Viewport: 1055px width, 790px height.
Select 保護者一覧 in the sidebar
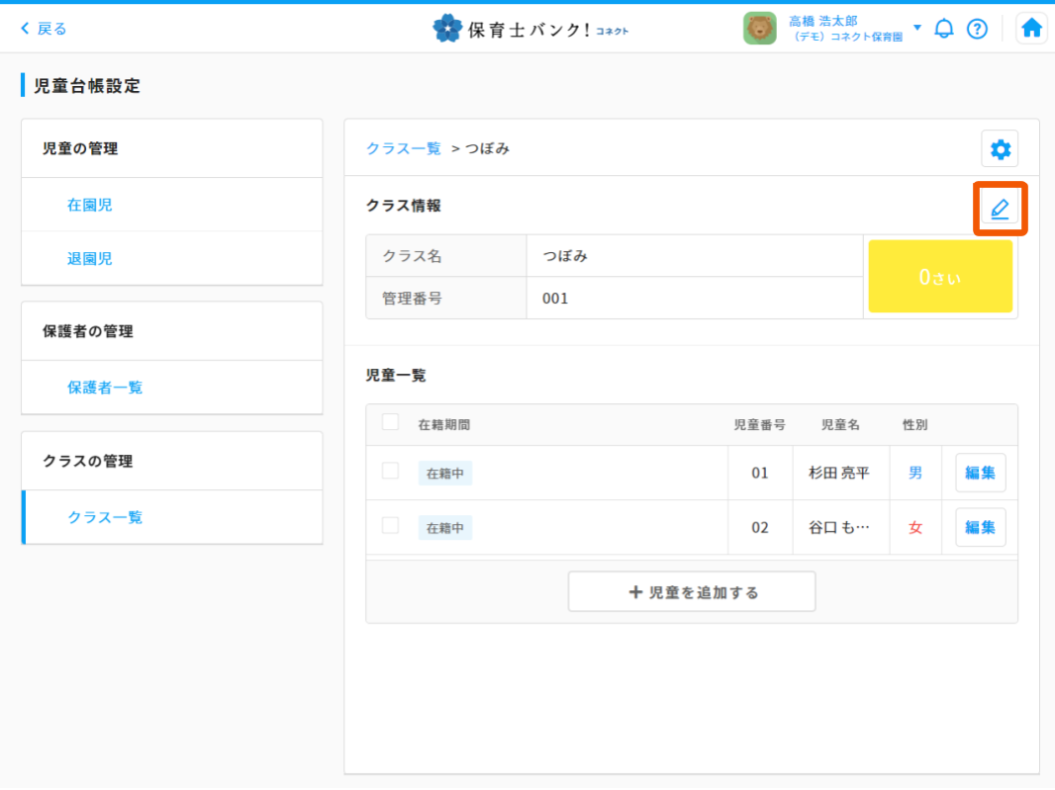tap(105, 388)
